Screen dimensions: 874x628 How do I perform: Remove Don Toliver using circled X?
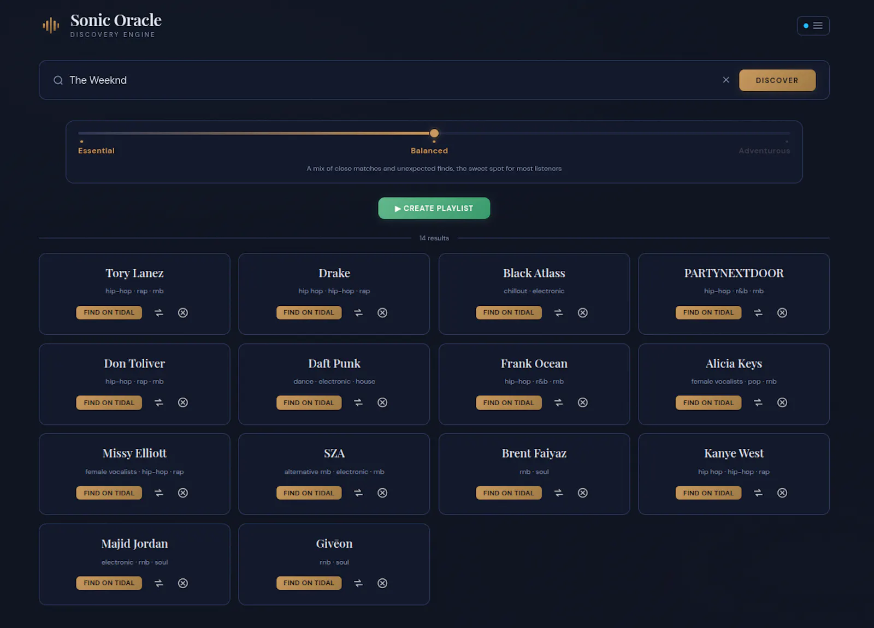[183, 402]
